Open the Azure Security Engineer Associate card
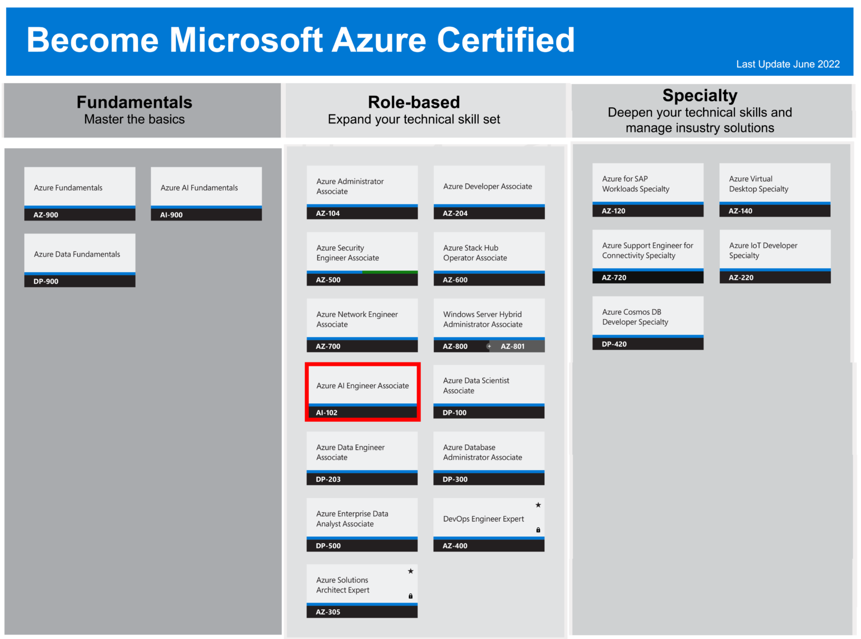 click(362, 258)
